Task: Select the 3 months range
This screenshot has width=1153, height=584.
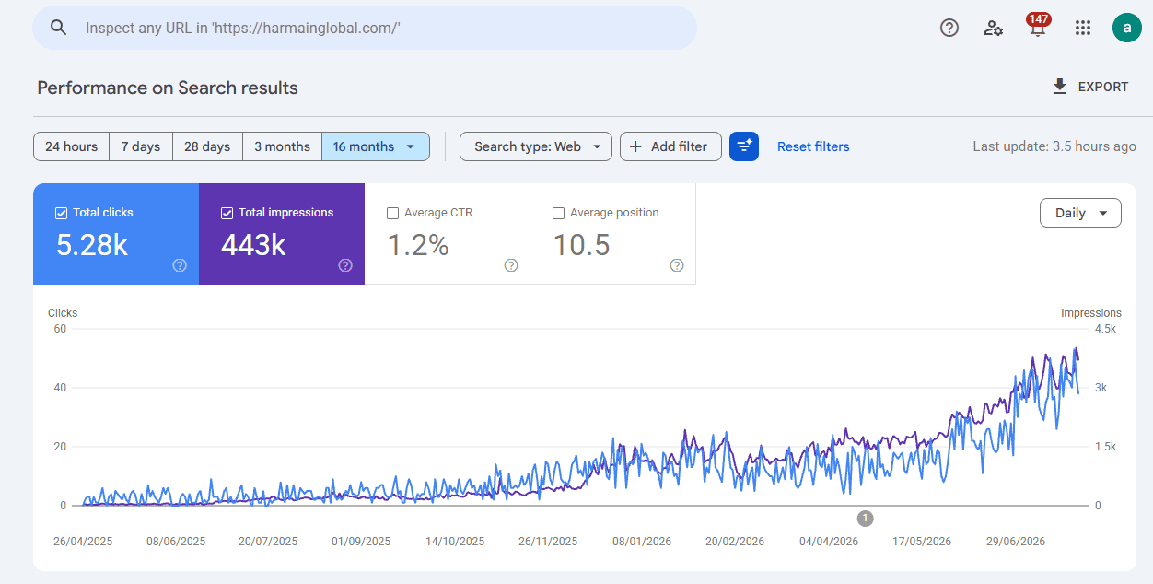Action: (282, 146)
